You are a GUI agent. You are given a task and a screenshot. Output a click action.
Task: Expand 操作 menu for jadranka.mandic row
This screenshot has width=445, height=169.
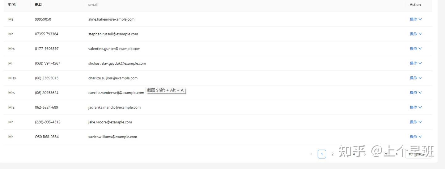415,107
